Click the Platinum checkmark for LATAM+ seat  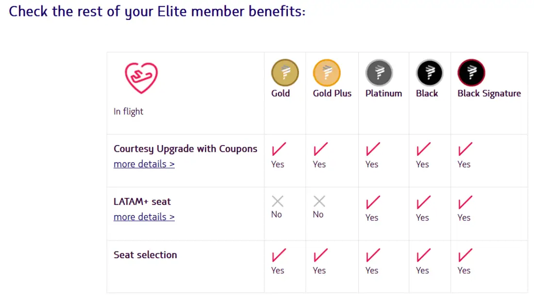pos(373,202)
